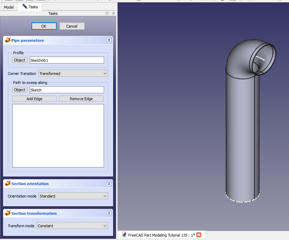Click the Remove Edge button
The width and height of the screenshot is (289, 240).
pyautogui.click(x=81, y=99)
